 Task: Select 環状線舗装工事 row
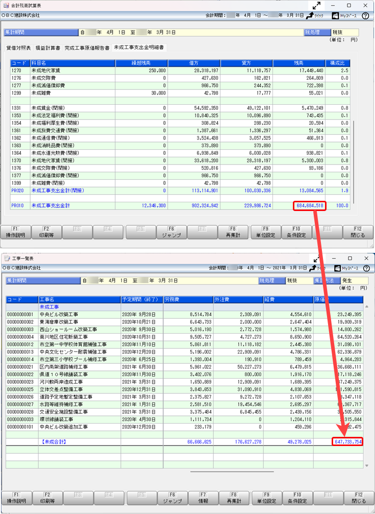(185, 419)
